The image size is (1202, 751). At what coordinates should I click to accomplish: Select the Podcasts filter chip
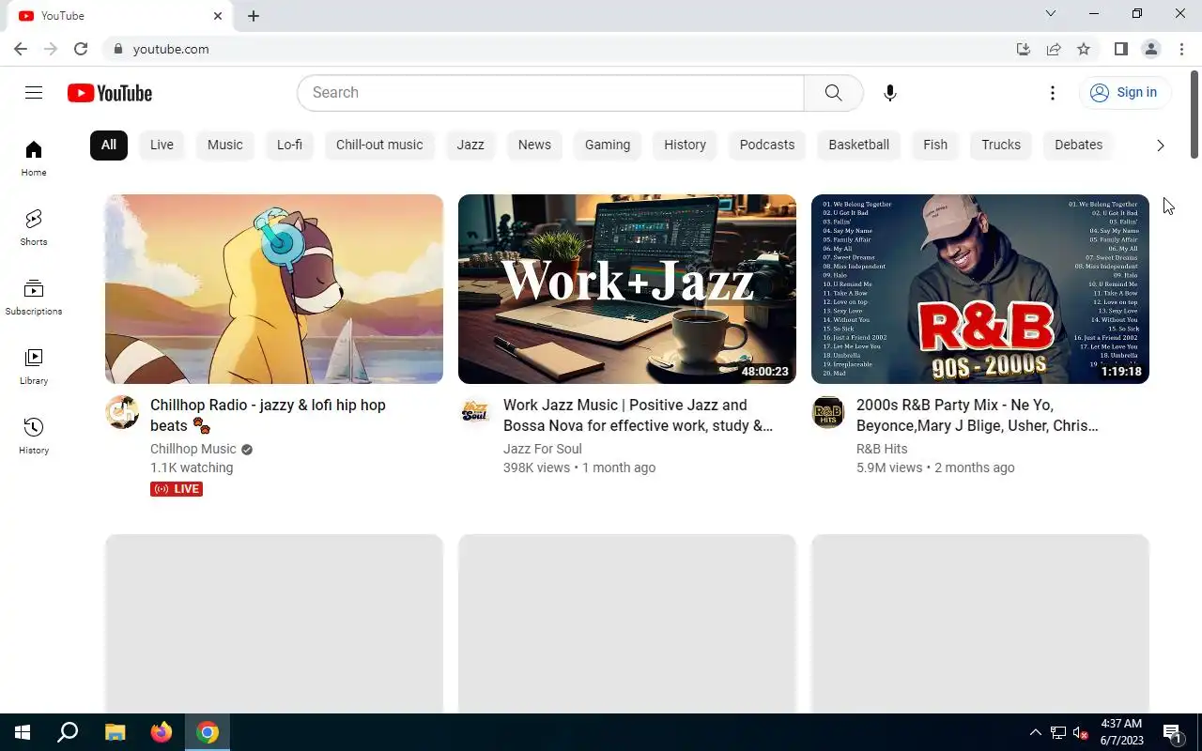tap(767, 145)
